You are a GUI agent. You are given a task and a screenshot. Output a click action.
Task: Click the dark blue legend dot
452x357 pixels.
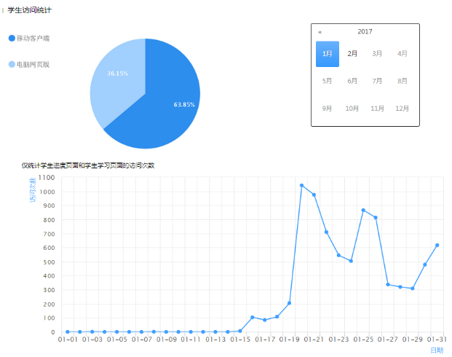coord(12,38)
